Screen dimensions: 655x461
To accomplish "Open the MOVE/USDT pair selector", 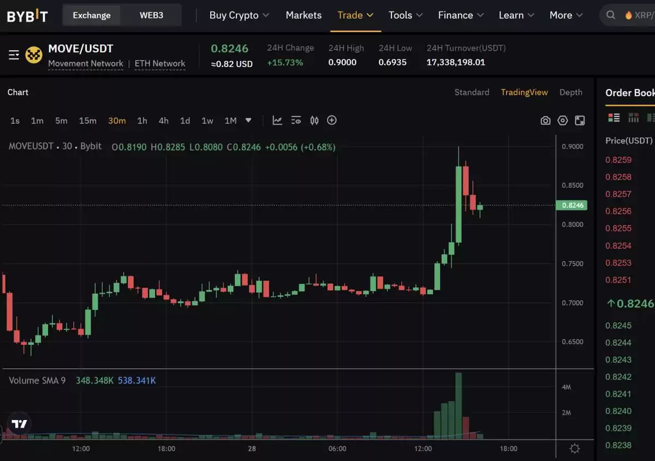I will pos(81,49).
